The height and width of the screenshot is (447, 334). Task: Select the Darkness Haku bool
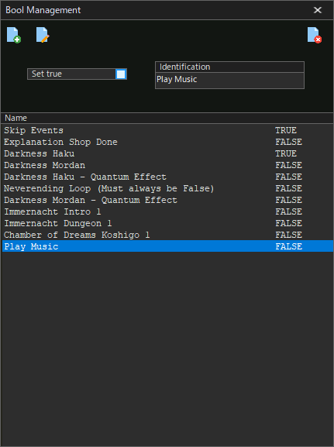(x=167, y=153)
